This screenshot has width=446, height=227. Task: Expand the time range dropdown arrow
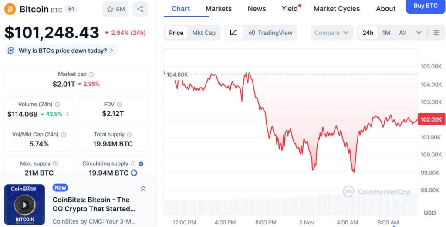[419, 33]
